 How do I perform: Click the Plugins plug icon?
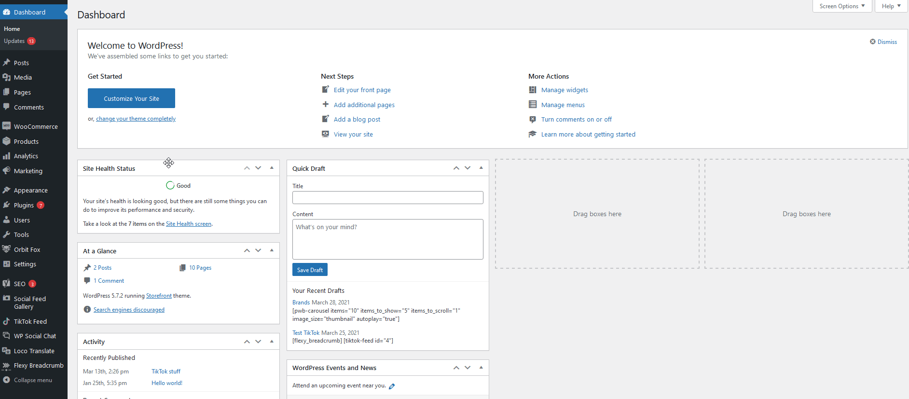(6, 205)
